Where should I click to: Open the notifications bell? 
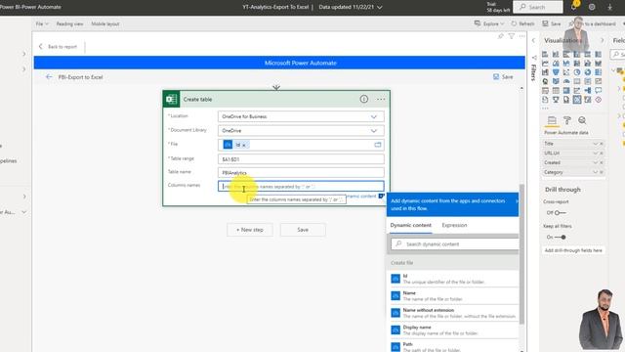[x=574, y=7]
